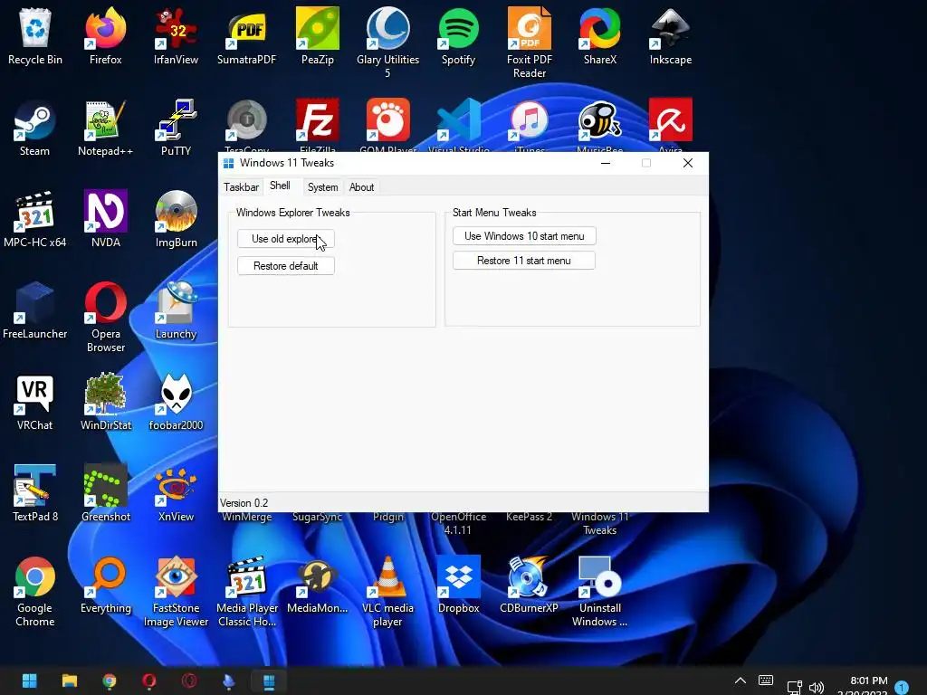
Task: Select the MediaMonkey desktop icon
Action: coord(318,586)
